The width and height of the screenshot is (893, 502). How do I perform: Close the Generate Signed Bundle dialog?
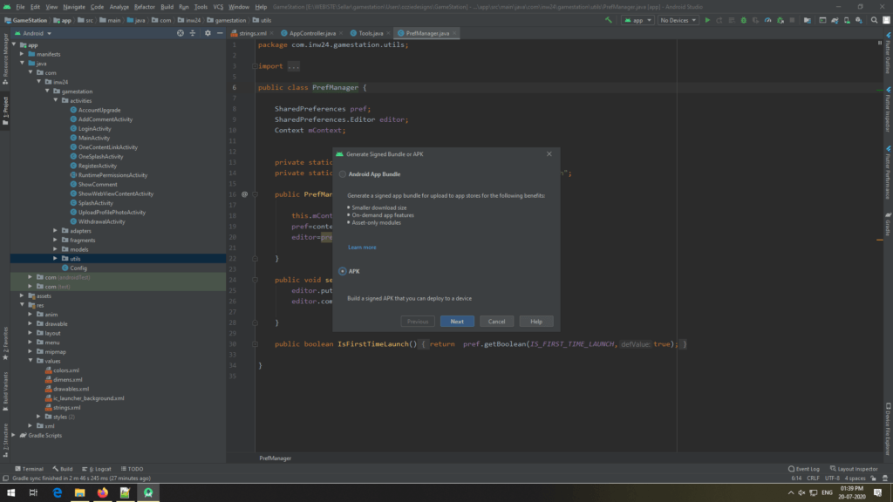click(549, 154)
